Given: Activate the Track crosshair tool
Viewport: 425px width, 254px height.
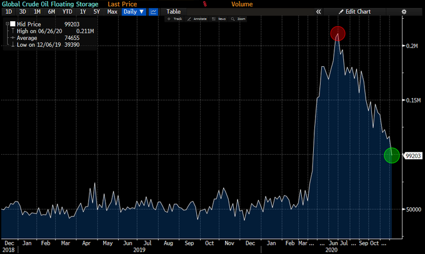Looking at the screenshot, I should [174, 19].
